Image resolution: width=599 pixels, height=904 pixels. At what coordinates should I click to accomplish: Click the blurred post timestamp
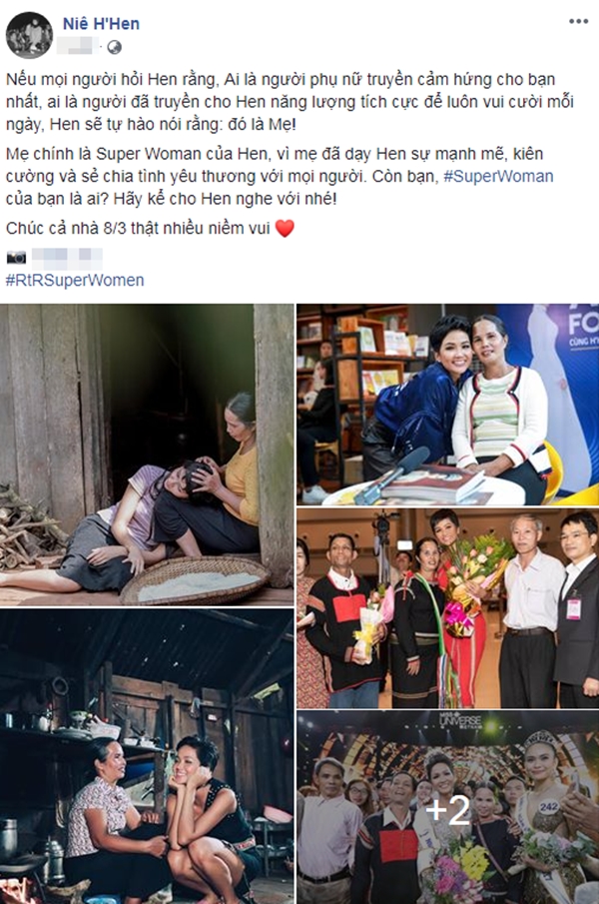pyautogui.click(x=77, y=46)
